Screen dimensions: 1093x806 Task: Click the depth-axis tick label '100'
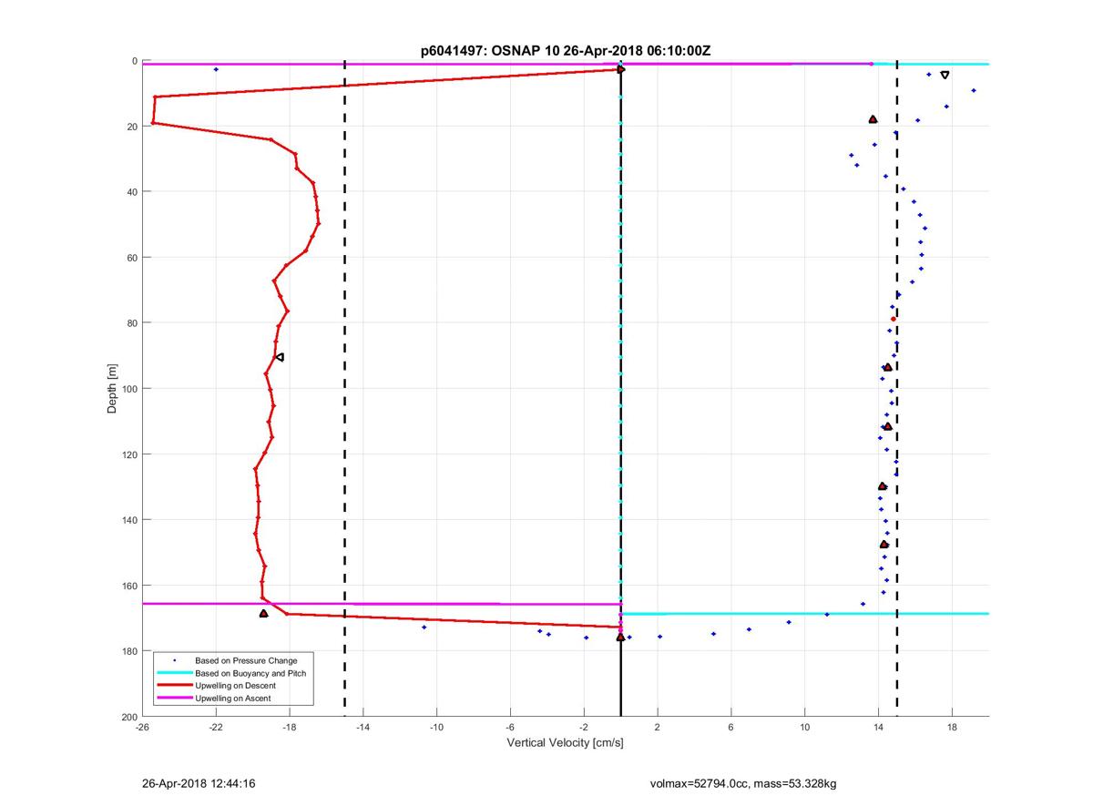click(129, 389)
